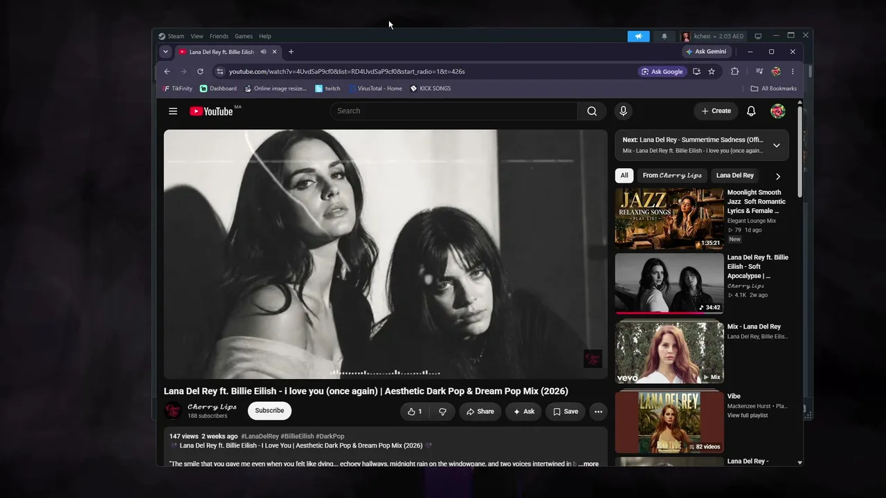Expand the description with ...more
Viewport: 886px width, 498px height.
coord(588,464)
